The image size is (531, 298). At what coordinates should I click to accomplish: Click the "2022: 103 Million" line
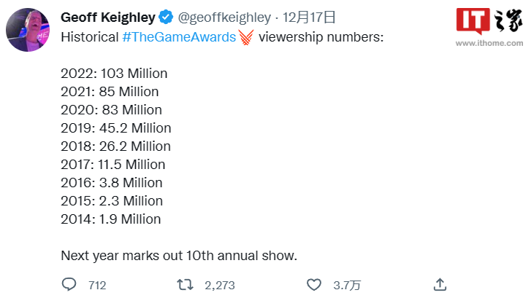click(115, 74)
